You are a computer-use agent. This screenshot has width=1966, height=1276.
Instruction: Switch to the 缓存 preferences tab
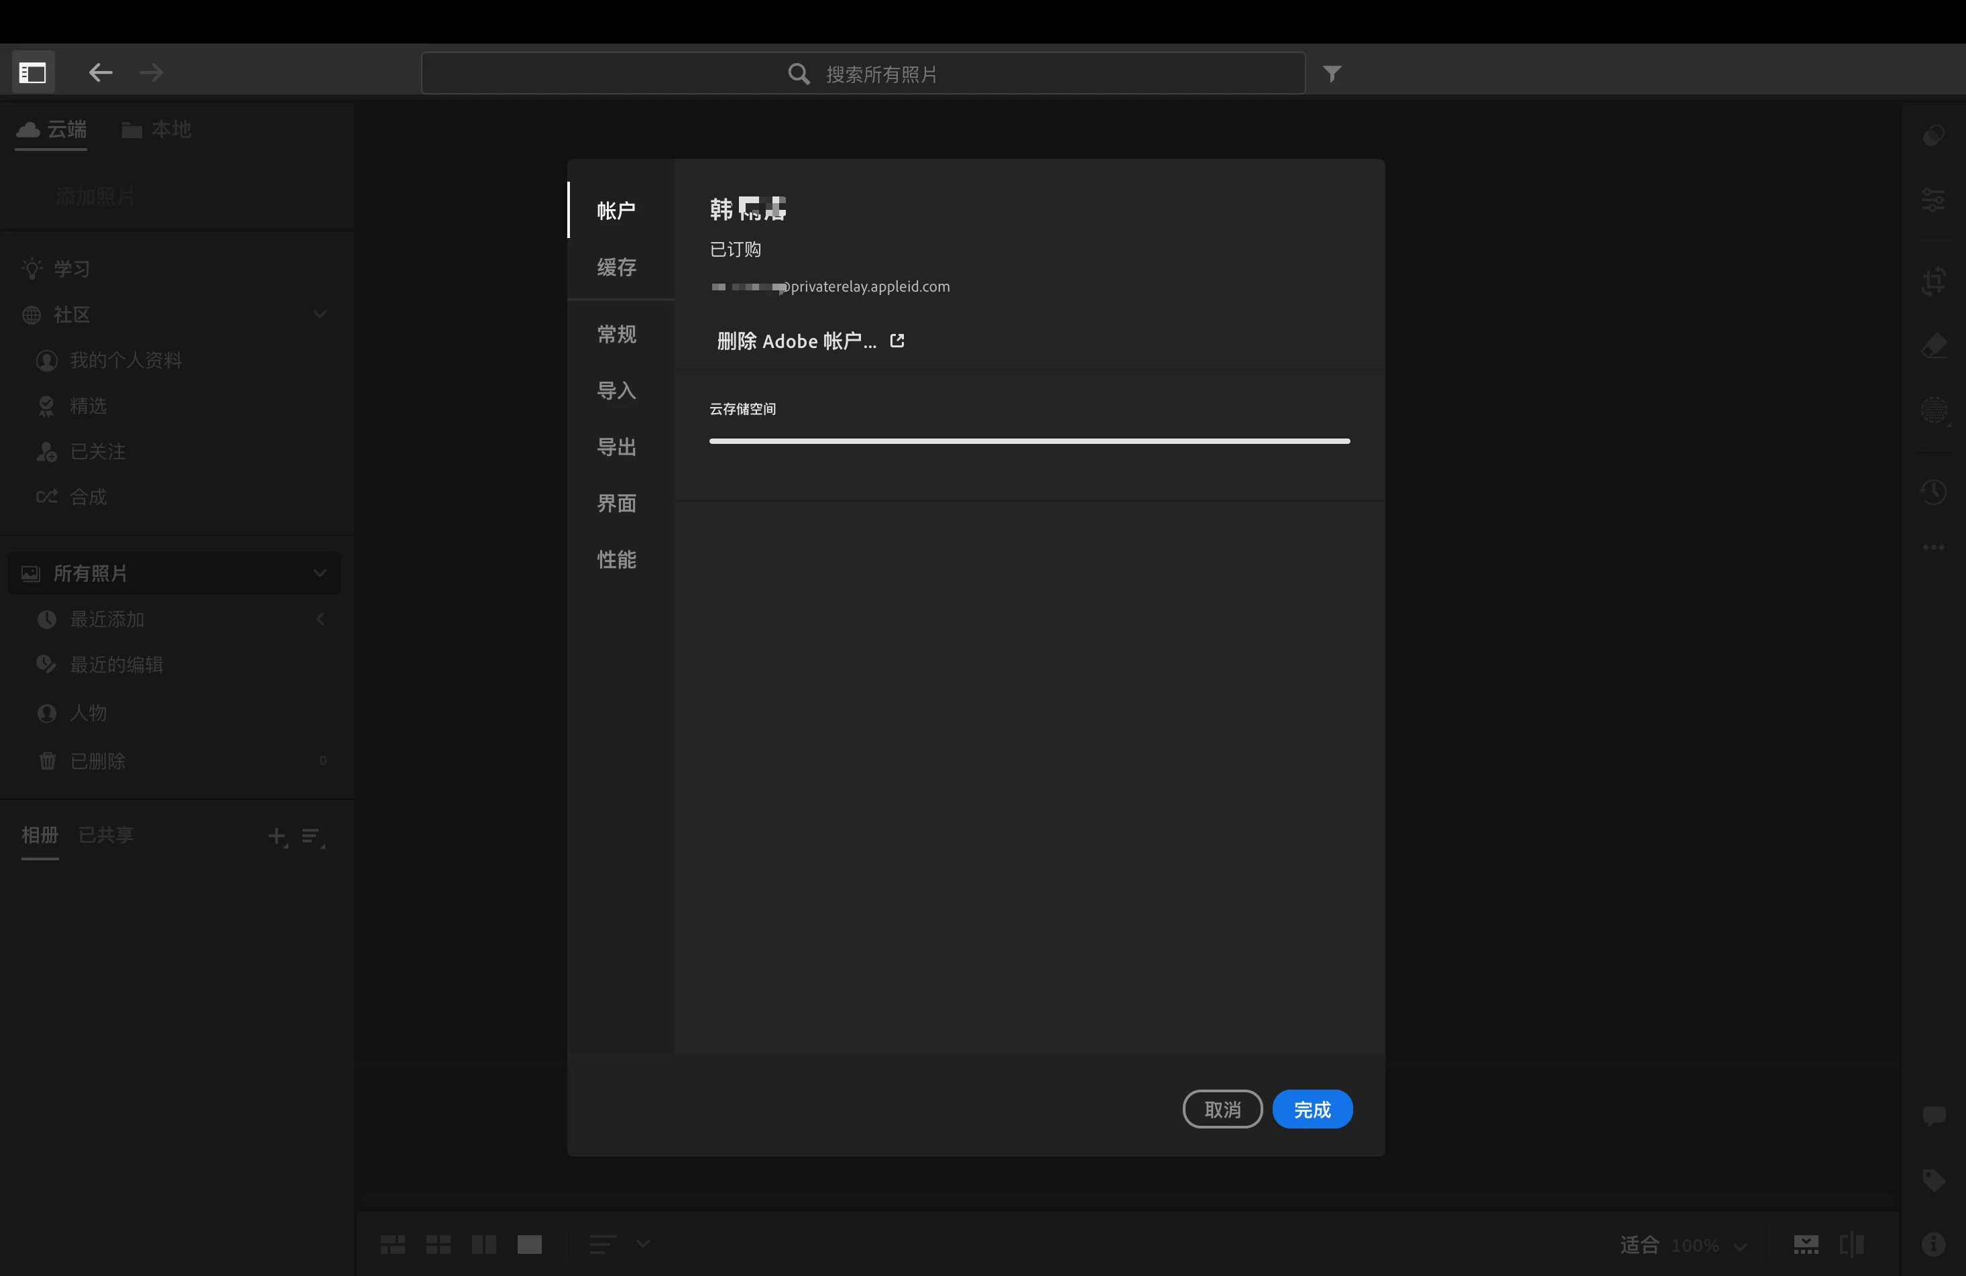click(617, 268)
